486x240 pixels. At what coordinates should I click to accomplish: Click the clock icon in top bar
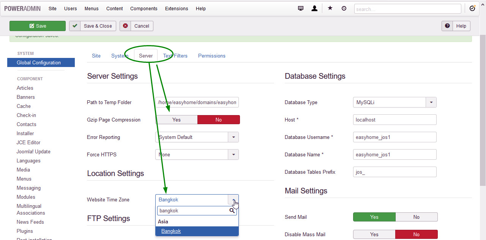[344, 8]
